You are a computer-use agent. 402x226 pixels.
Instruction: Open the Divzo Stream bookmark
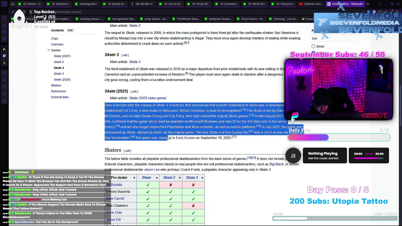pos(250,19)
